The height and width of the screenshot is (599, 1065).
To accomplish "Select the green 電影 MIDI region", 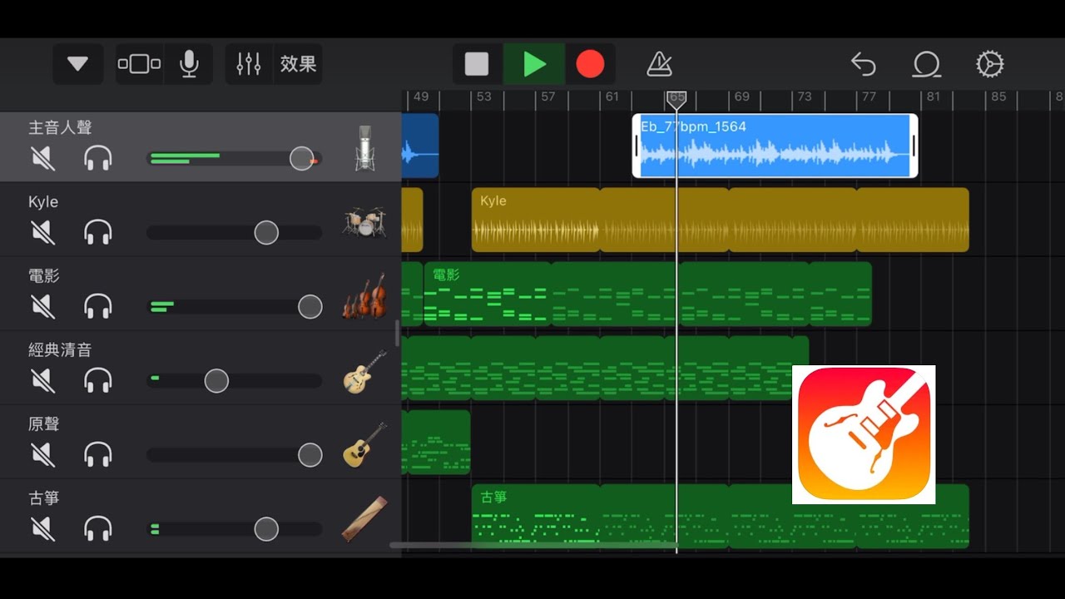I will [647, 294].
